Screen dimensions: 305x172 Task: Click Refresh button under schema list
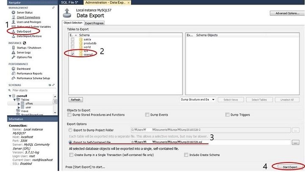[76, 100]
